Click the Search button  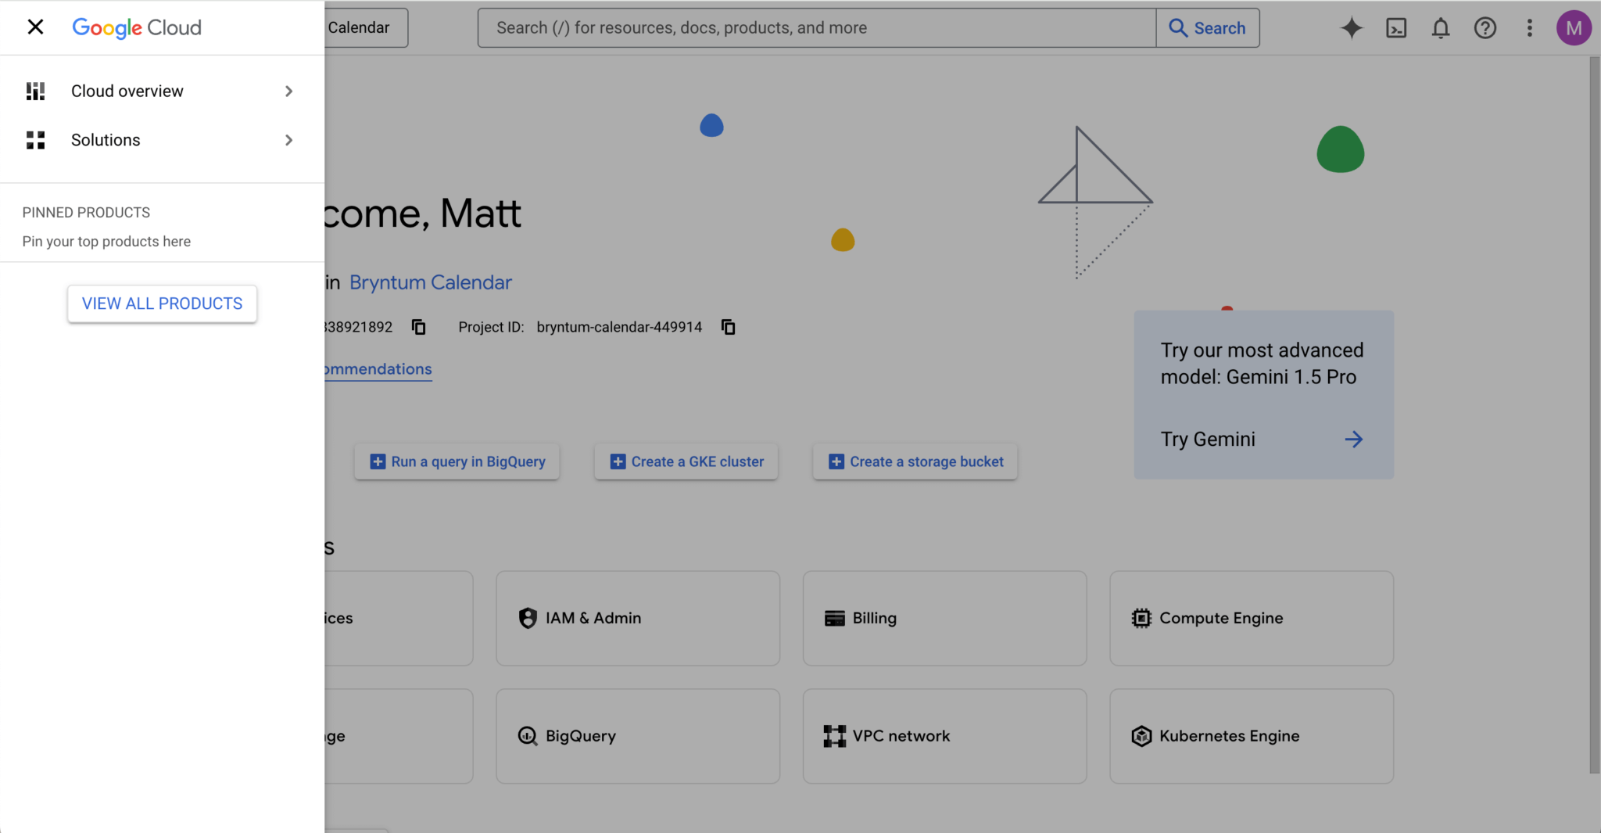(x=1208, y=27)
